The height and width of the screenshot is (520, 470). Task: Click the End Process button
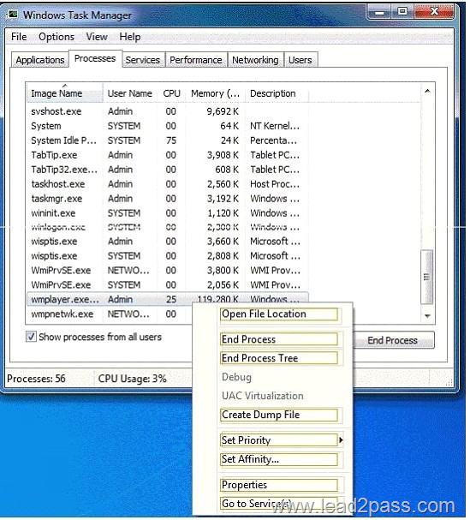point(392,340)
